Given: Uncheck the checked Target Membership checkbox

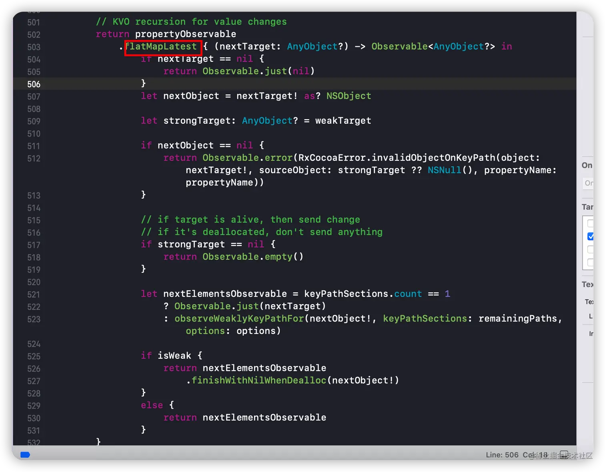Looking at the screenshot, I should [x=591, y=237].
